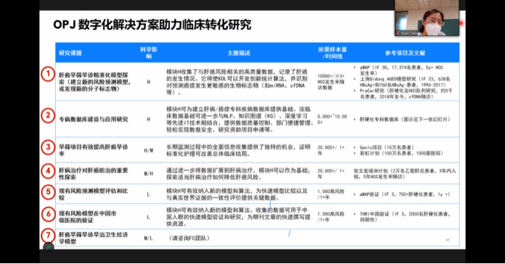Click the 所需样本量/时间线 column header
Image resolution: width=505 pixels, height=264 pixels.
[x=332, y=53]
